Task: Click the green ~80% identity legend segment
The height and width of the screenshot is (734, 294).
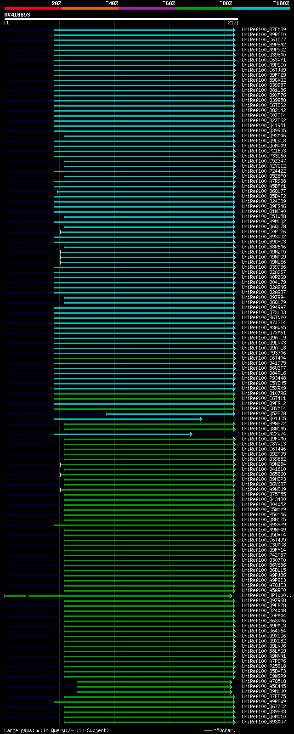Action: [204, 8]
